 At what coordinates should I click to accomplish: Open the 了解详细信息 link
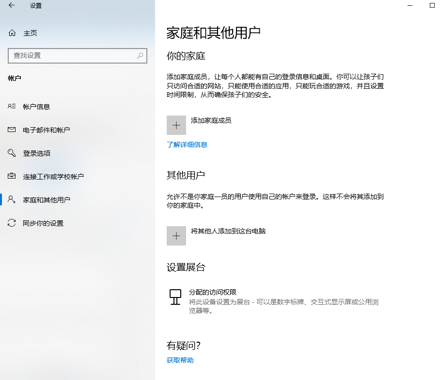[x=187, y=145]
